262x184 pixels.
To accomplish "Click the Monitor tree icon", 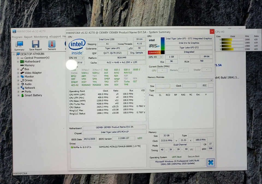I will [22, 77].
